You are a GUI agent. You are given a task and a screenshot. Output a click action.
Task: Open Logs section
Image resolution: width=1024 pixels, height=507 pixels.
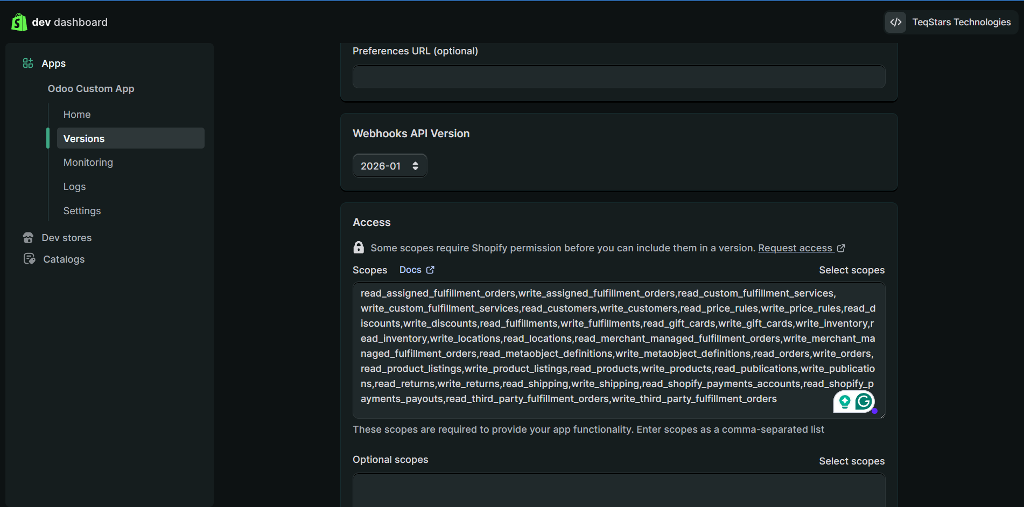(x=74, y=186)
